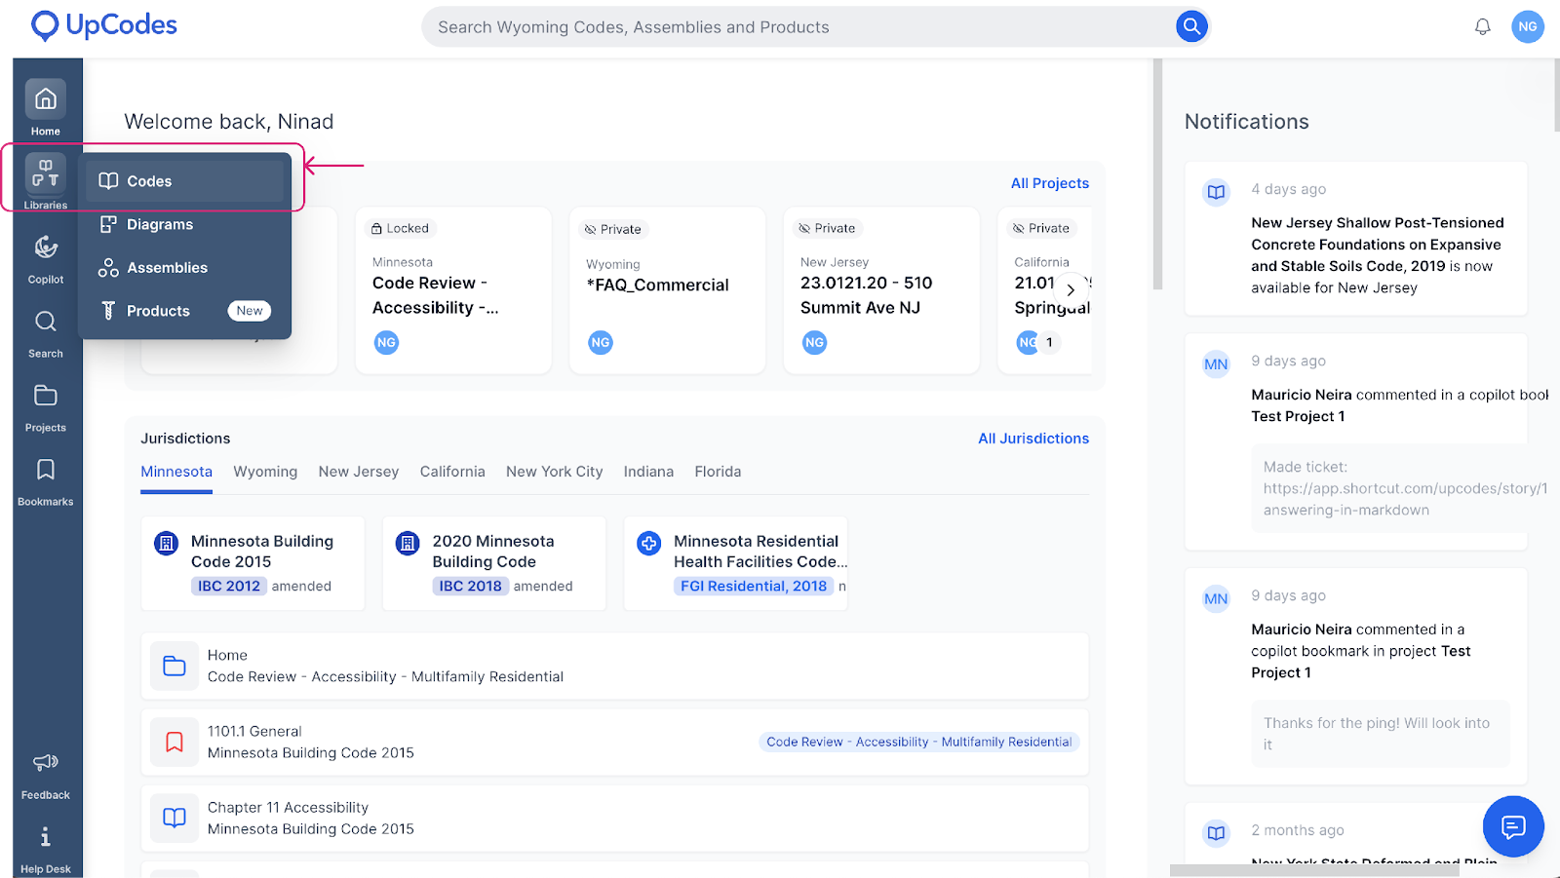1560x878 pixels.
Task: Click folder icon on Home project row
Action: pyautogui.click(x=175, y=666)
